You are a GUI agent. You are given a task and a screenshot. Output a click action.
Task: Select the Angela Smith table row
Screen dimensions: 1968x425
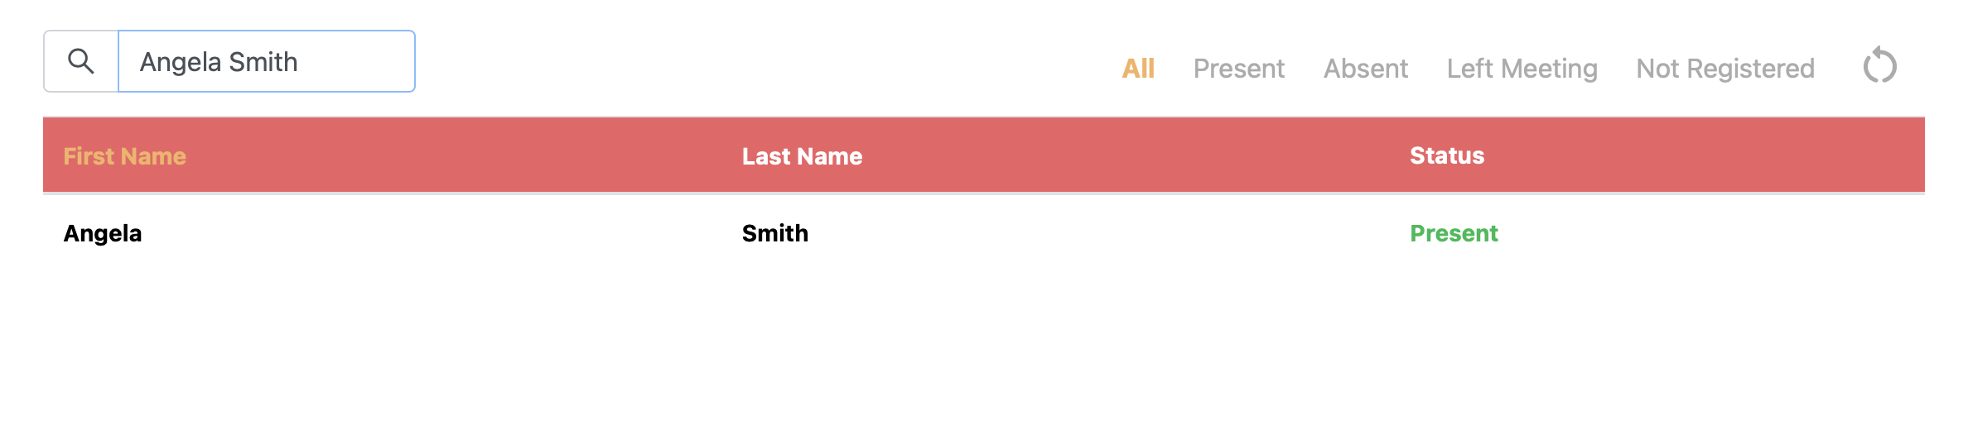pyautogui.click(x=984, y=233)
